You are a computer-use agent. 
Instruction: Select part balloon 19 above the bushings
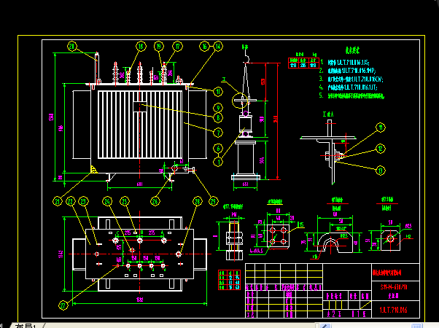click(x=159, y=46)
